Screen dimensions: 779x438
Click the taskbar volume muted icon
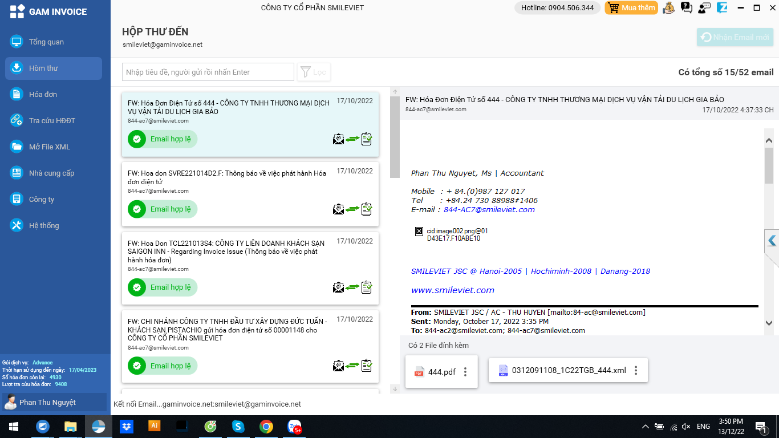(x=686, y=427)
